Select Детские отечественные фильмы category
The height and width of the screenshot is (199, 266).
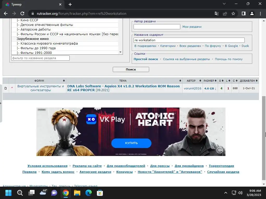point(45,25)
